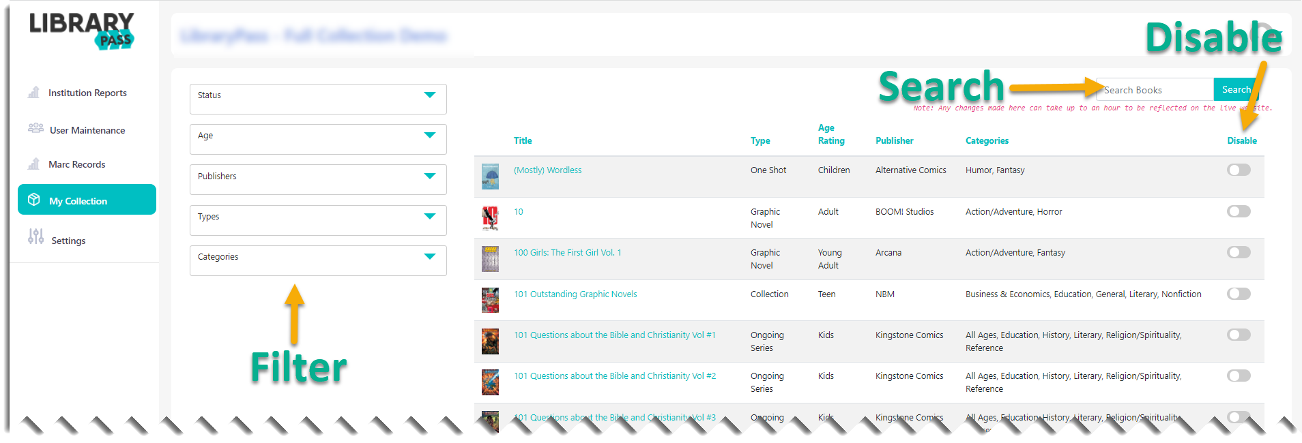Toggle disable for 101 Outstanding Graphic Novels
The width and height of the screenshot is (1302, 443).
pyautogui.click(x=1239, y=294)
